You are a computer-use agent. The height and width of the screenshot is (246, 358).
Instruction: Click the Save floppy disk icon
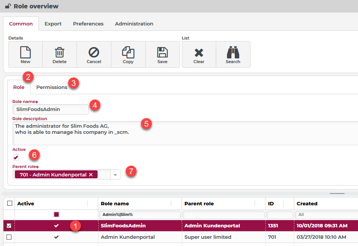click(x=162, y=52)
